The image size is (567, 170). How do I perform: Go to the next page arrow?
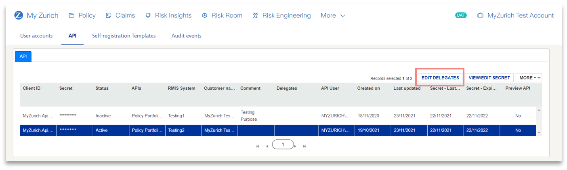point(296,146)
